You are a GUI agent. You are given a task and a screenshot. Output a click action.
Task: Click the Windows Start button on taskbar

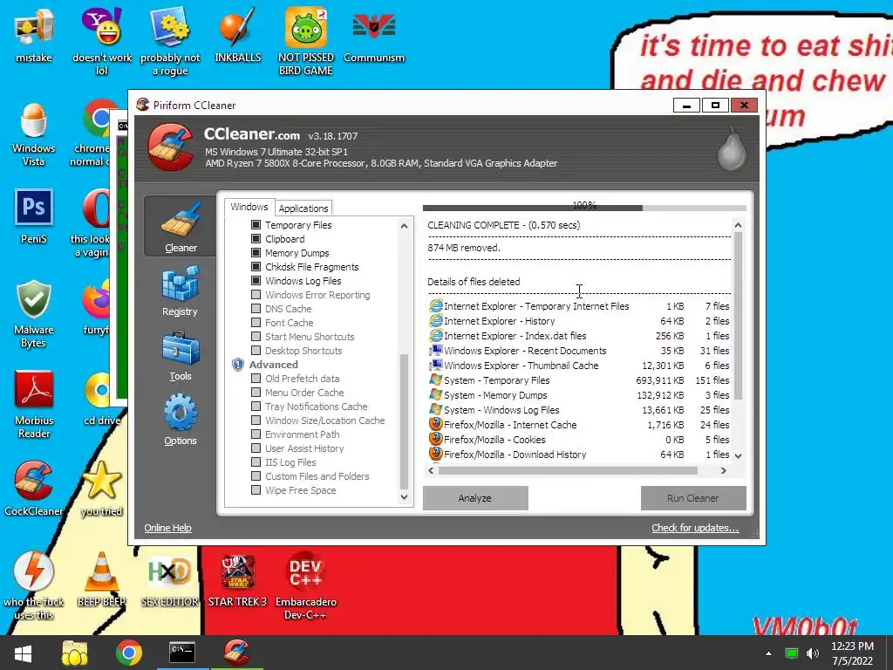tap(23, 653)
